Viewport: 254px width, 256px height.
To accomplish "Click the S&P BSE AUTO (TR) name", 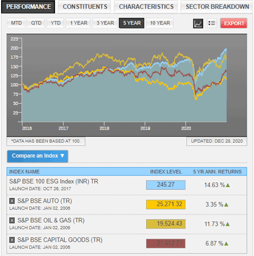I will (45, 201).
